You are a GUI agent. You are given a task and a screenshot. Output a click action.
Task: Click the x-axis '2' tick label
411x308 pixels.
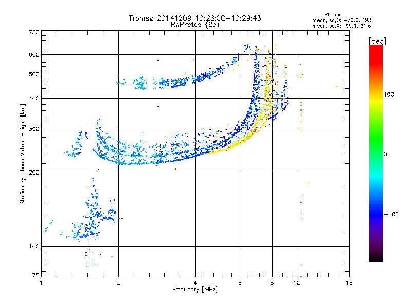(118, 283)
